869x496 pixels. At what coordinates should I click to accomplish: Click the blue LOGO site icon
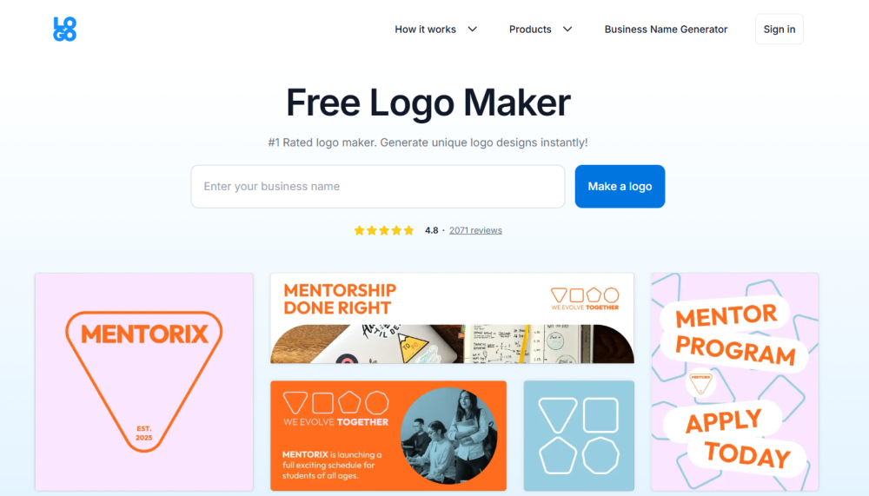[64, 29]
